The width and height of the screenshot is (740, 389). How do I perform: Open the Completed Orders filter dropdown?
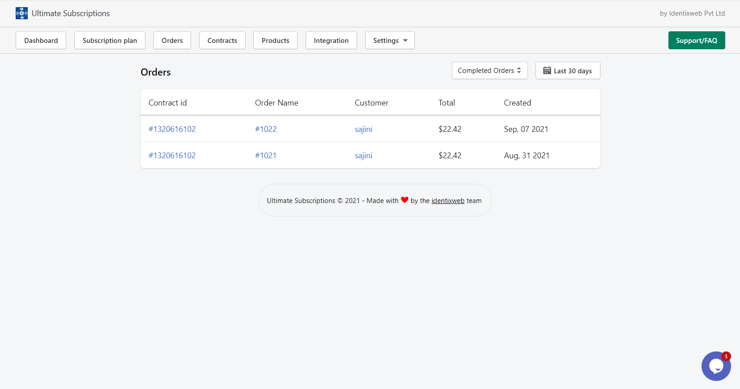tap(490, 71)
